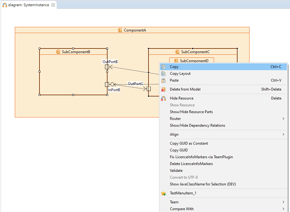Click the Copy icon in context menu
Viewport: 290px width, 212px height.
click(x=163, y=67)
